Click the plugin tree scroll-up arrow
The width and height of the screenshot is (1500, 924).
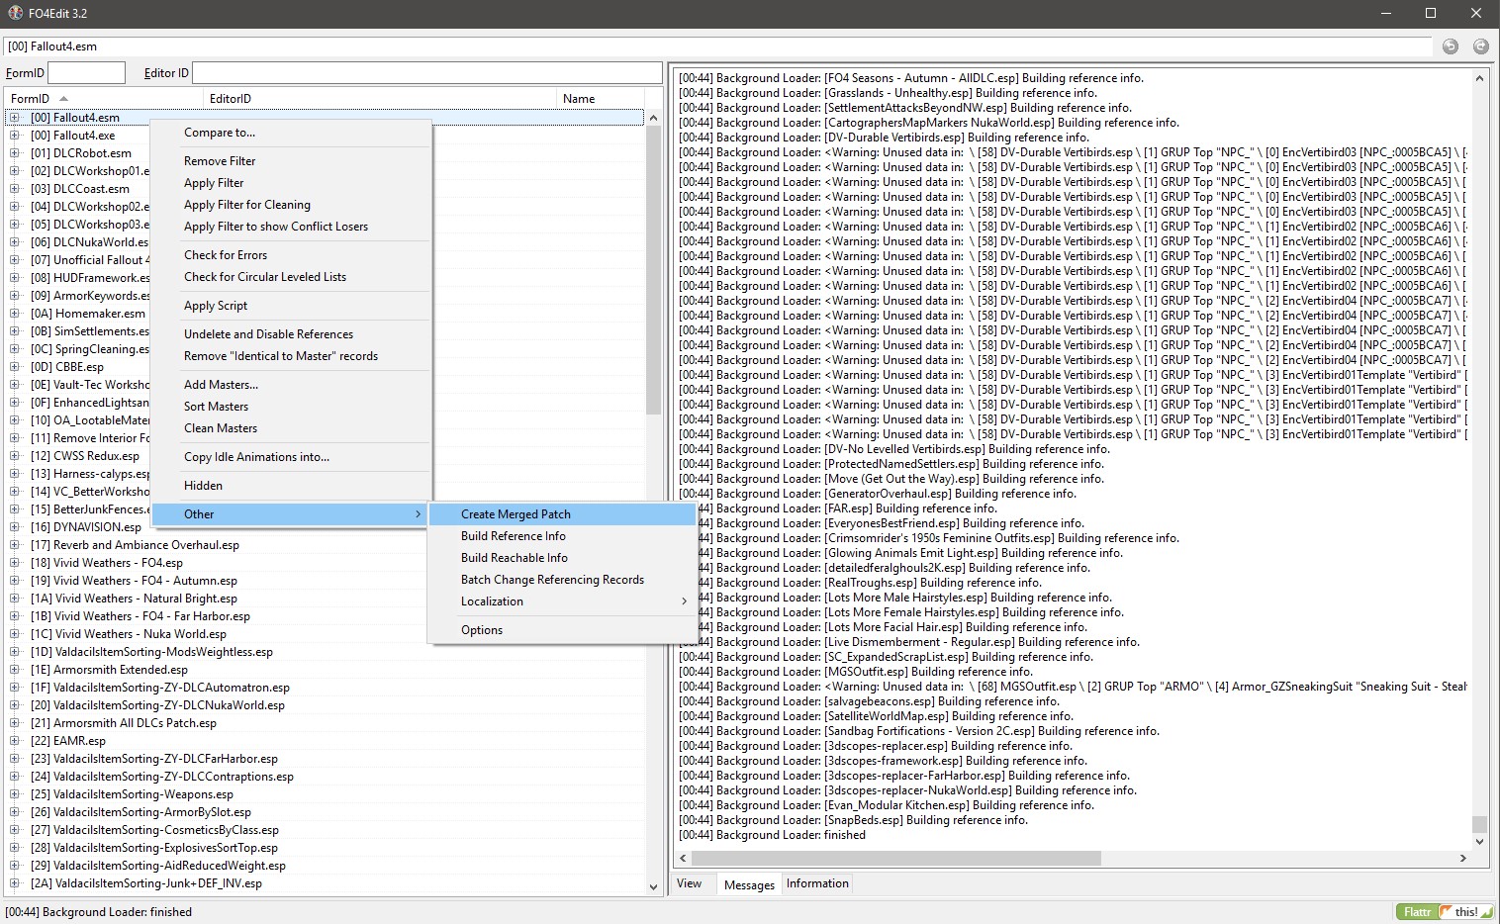pos(653,118)
